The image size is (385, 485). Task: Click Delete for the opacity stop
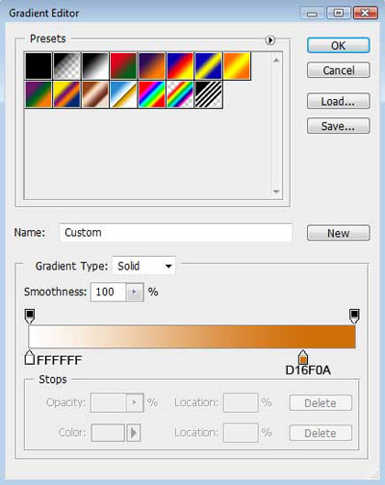point(321,403)
